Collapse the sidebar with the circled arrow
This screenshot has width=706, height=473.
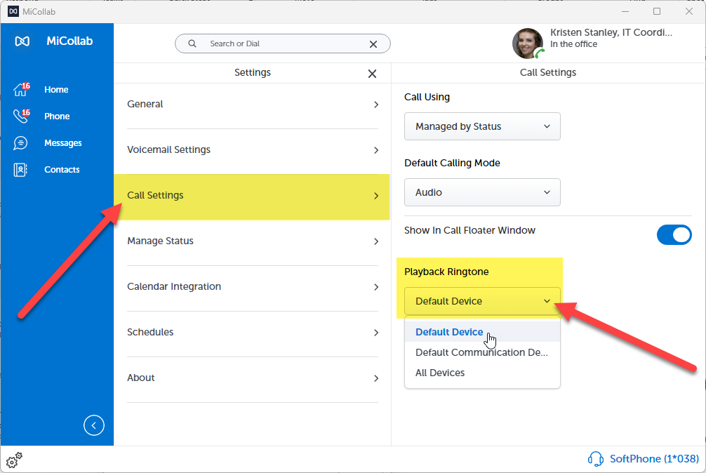(93, 425)
